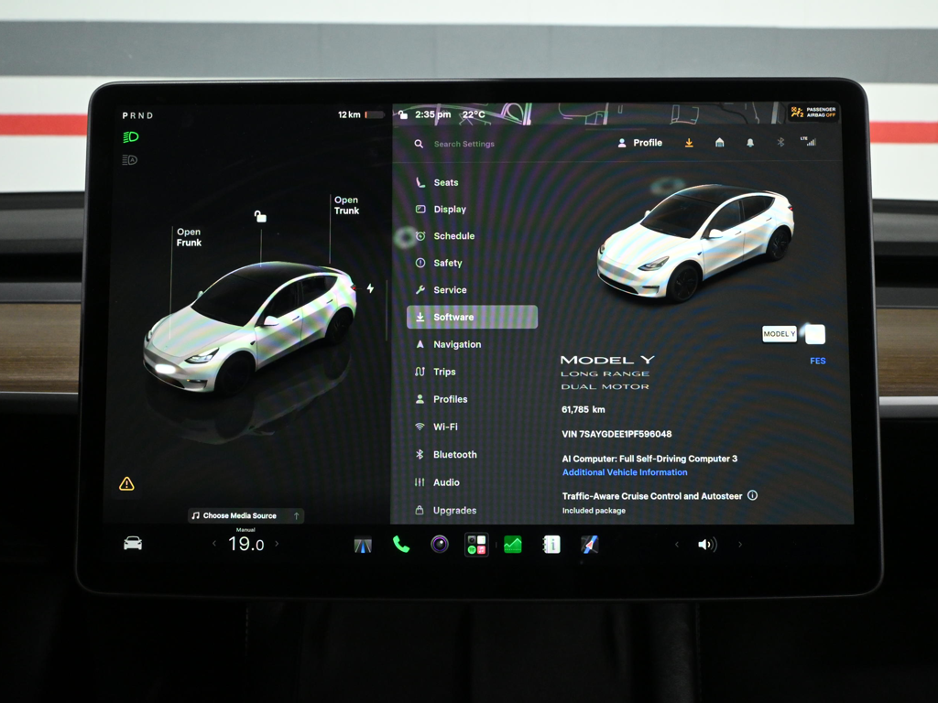Increase temperature with right chevron

tap(277, 544)
